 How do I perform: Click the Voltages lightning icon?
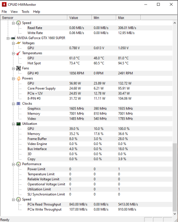tap(18, 43)
